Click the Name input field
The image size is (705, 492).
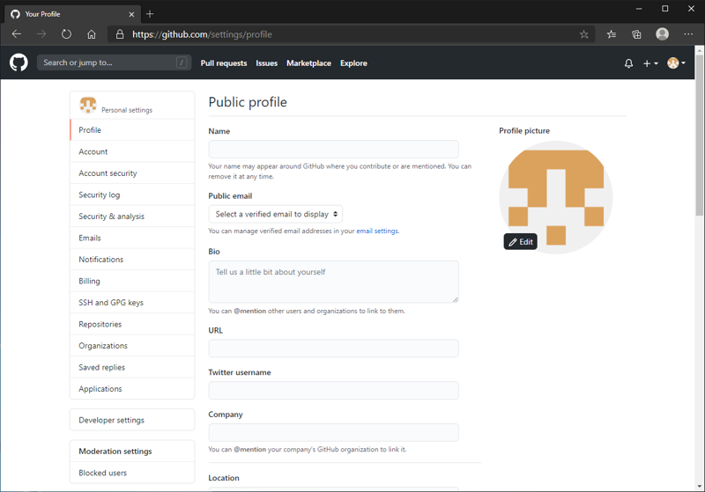(334, 149)
